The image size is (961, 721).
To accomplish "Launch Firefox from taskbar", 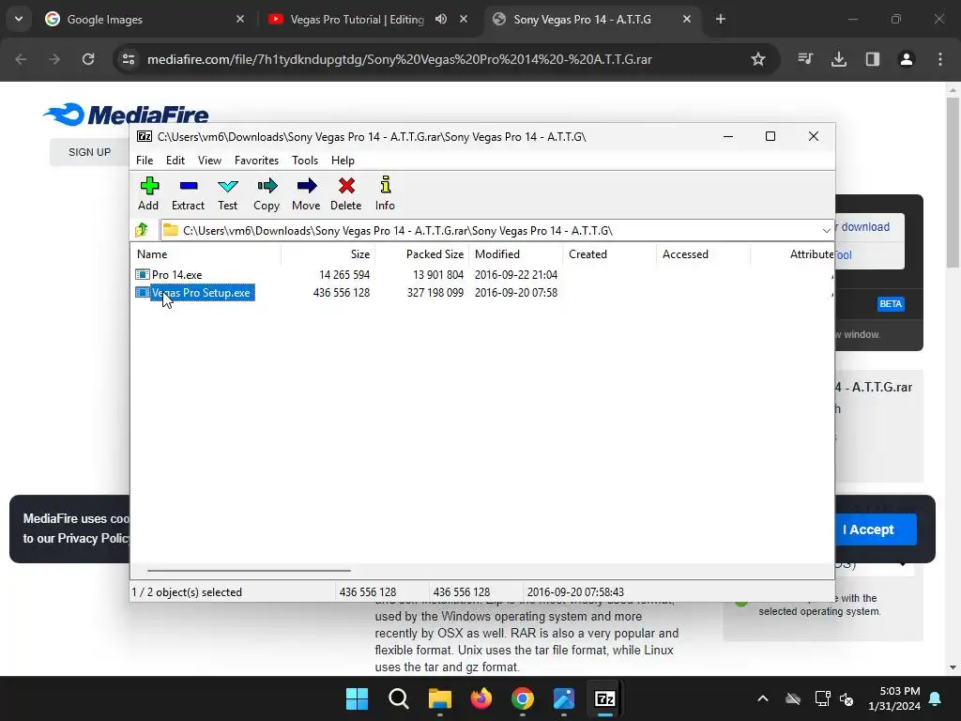I will (481, 698).
